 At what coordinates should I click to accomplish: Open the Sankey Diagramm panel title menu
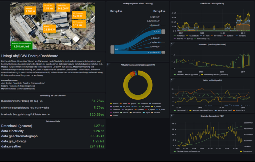tap(138, 3)
